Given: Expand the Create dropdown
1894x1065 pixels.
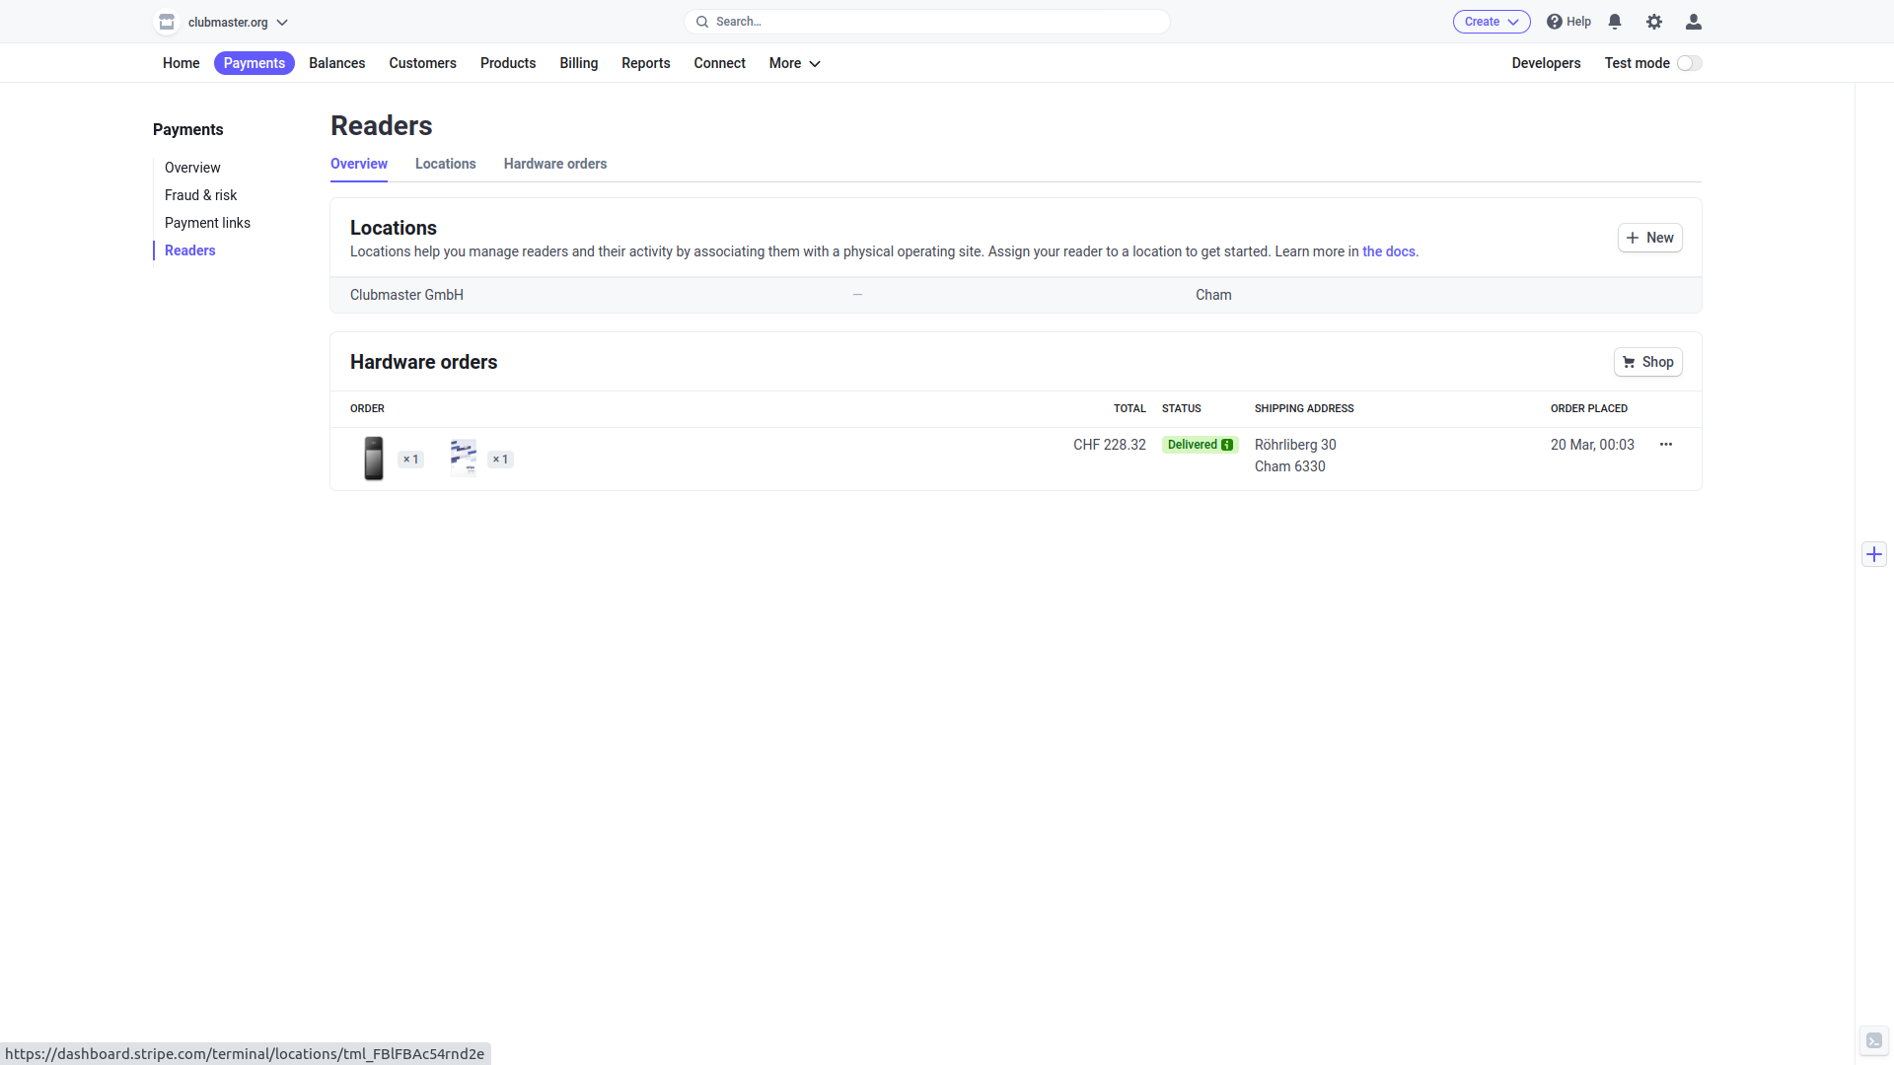Looking at the screenshot, I should (1491, 22).
